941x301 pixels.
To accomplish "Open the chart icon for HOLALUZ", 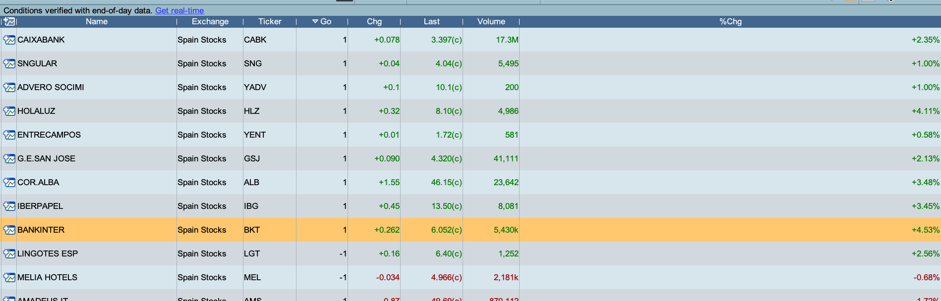I will point(9,111).
